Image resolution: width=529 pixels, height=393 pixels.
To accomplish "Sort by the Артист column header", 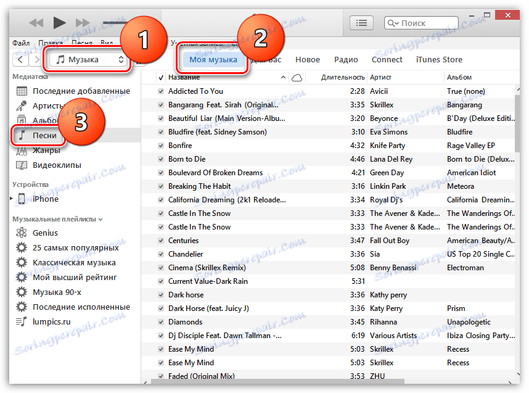I will tap(405, 77).
